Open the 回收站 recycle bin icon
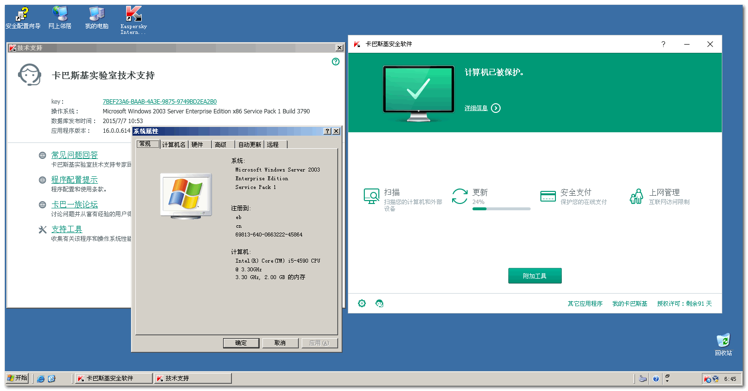Viewport: 748px width, 391px height. point(723,344)
